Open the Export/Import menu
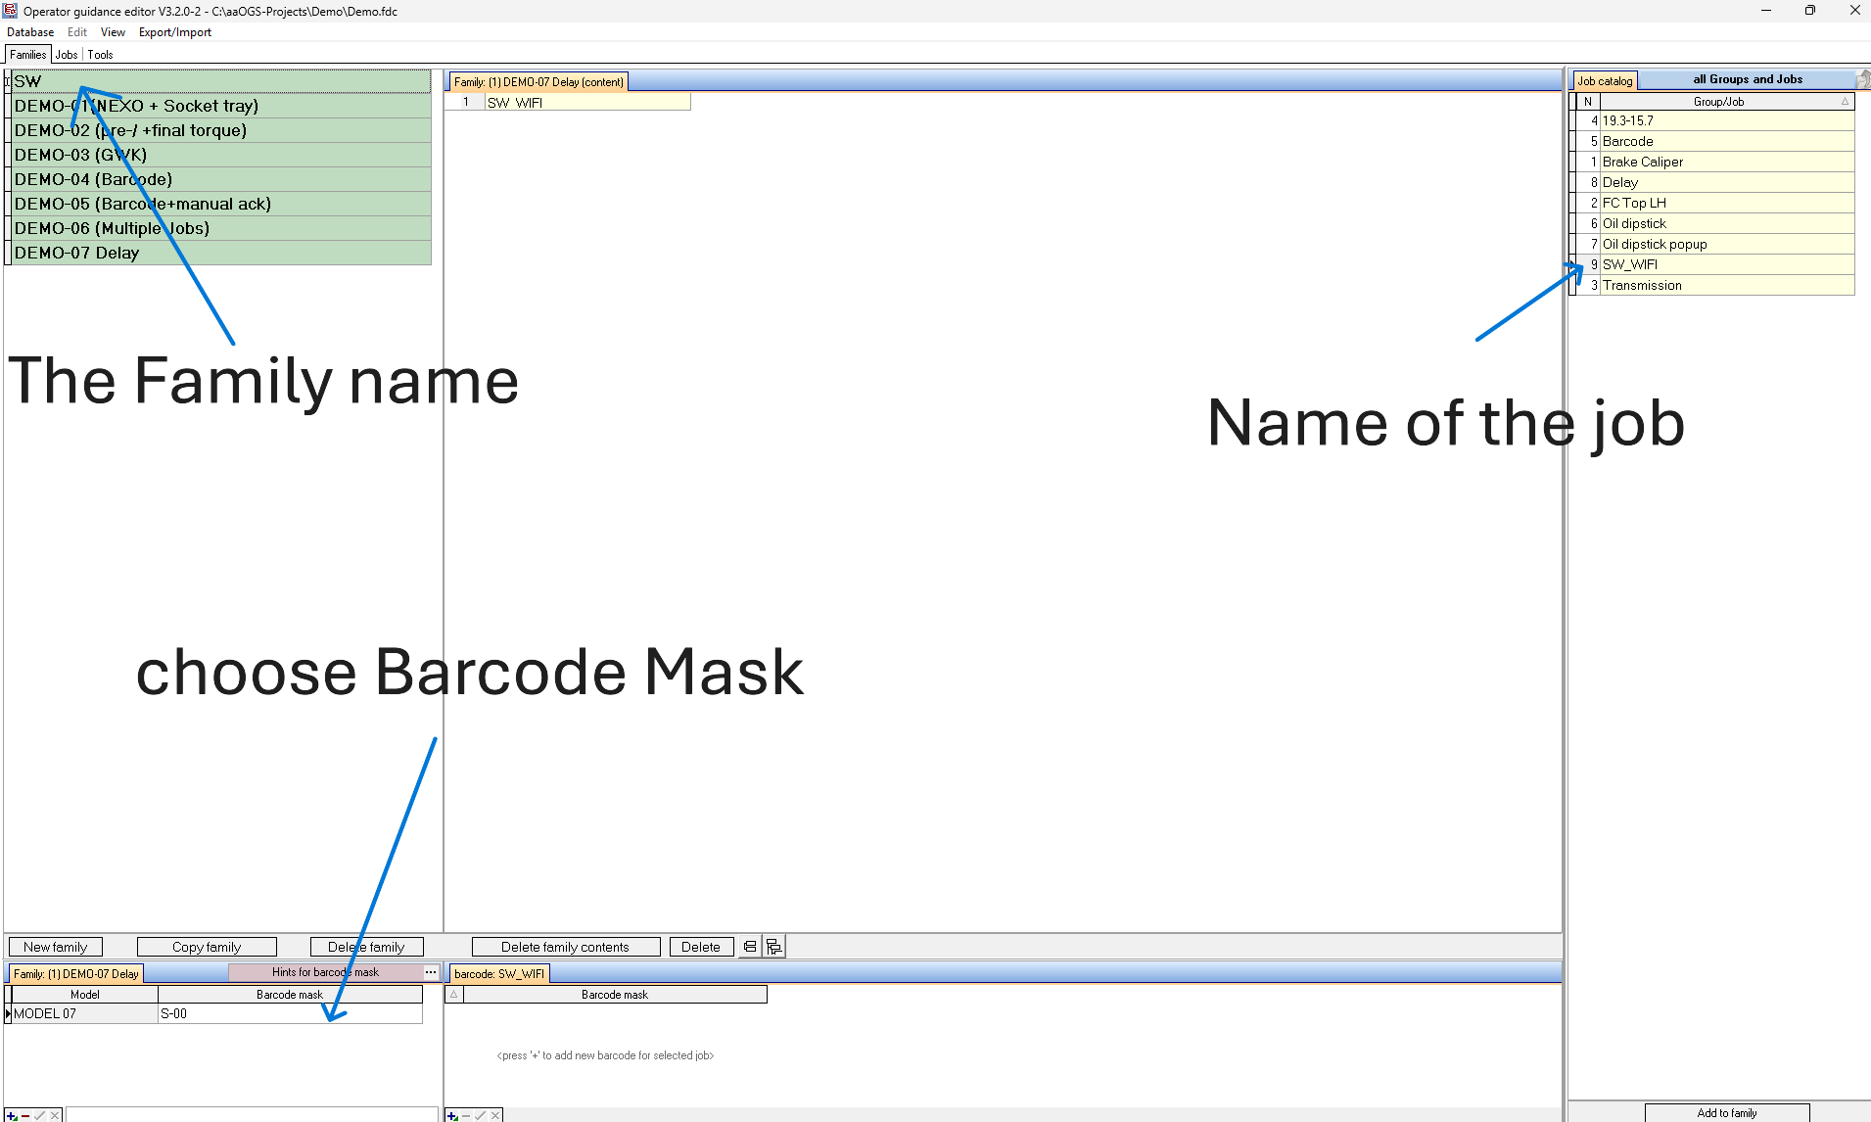Screen dimensions: 1871x1122 174,32
